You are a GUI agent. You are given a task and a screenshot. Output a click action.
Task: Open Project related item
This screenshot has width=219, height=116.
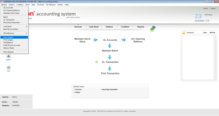point(78,92)
